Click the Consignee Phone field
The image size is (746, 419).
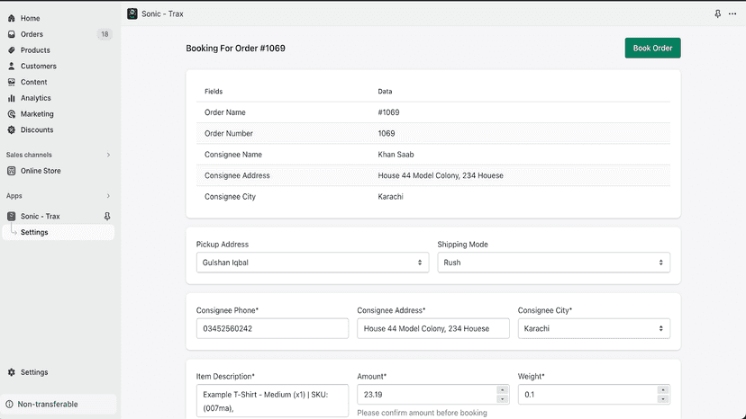272,328
